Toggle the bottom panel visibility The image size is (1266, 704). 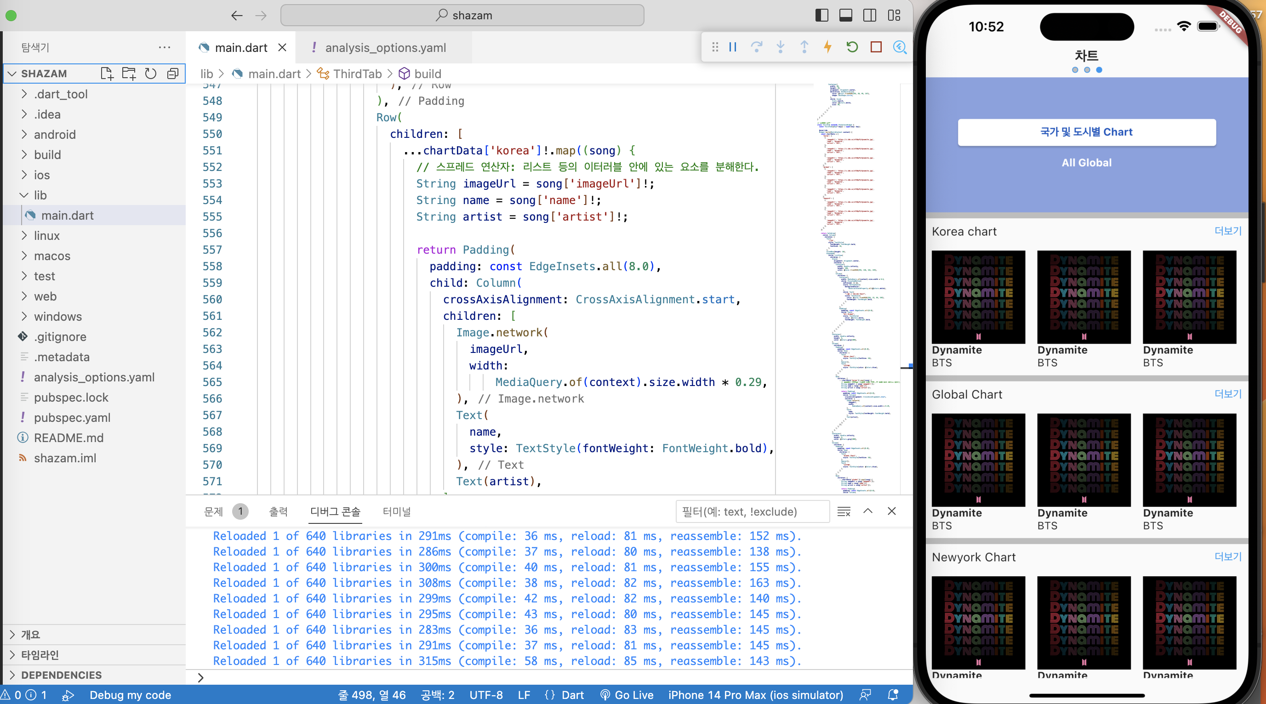[x=846, y=15]
